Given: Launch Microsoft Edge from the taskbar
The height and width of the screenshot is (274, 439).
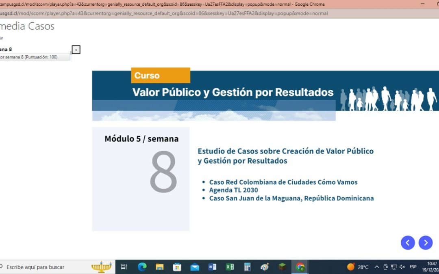Looking at the screenshot, I should point(142,267).
